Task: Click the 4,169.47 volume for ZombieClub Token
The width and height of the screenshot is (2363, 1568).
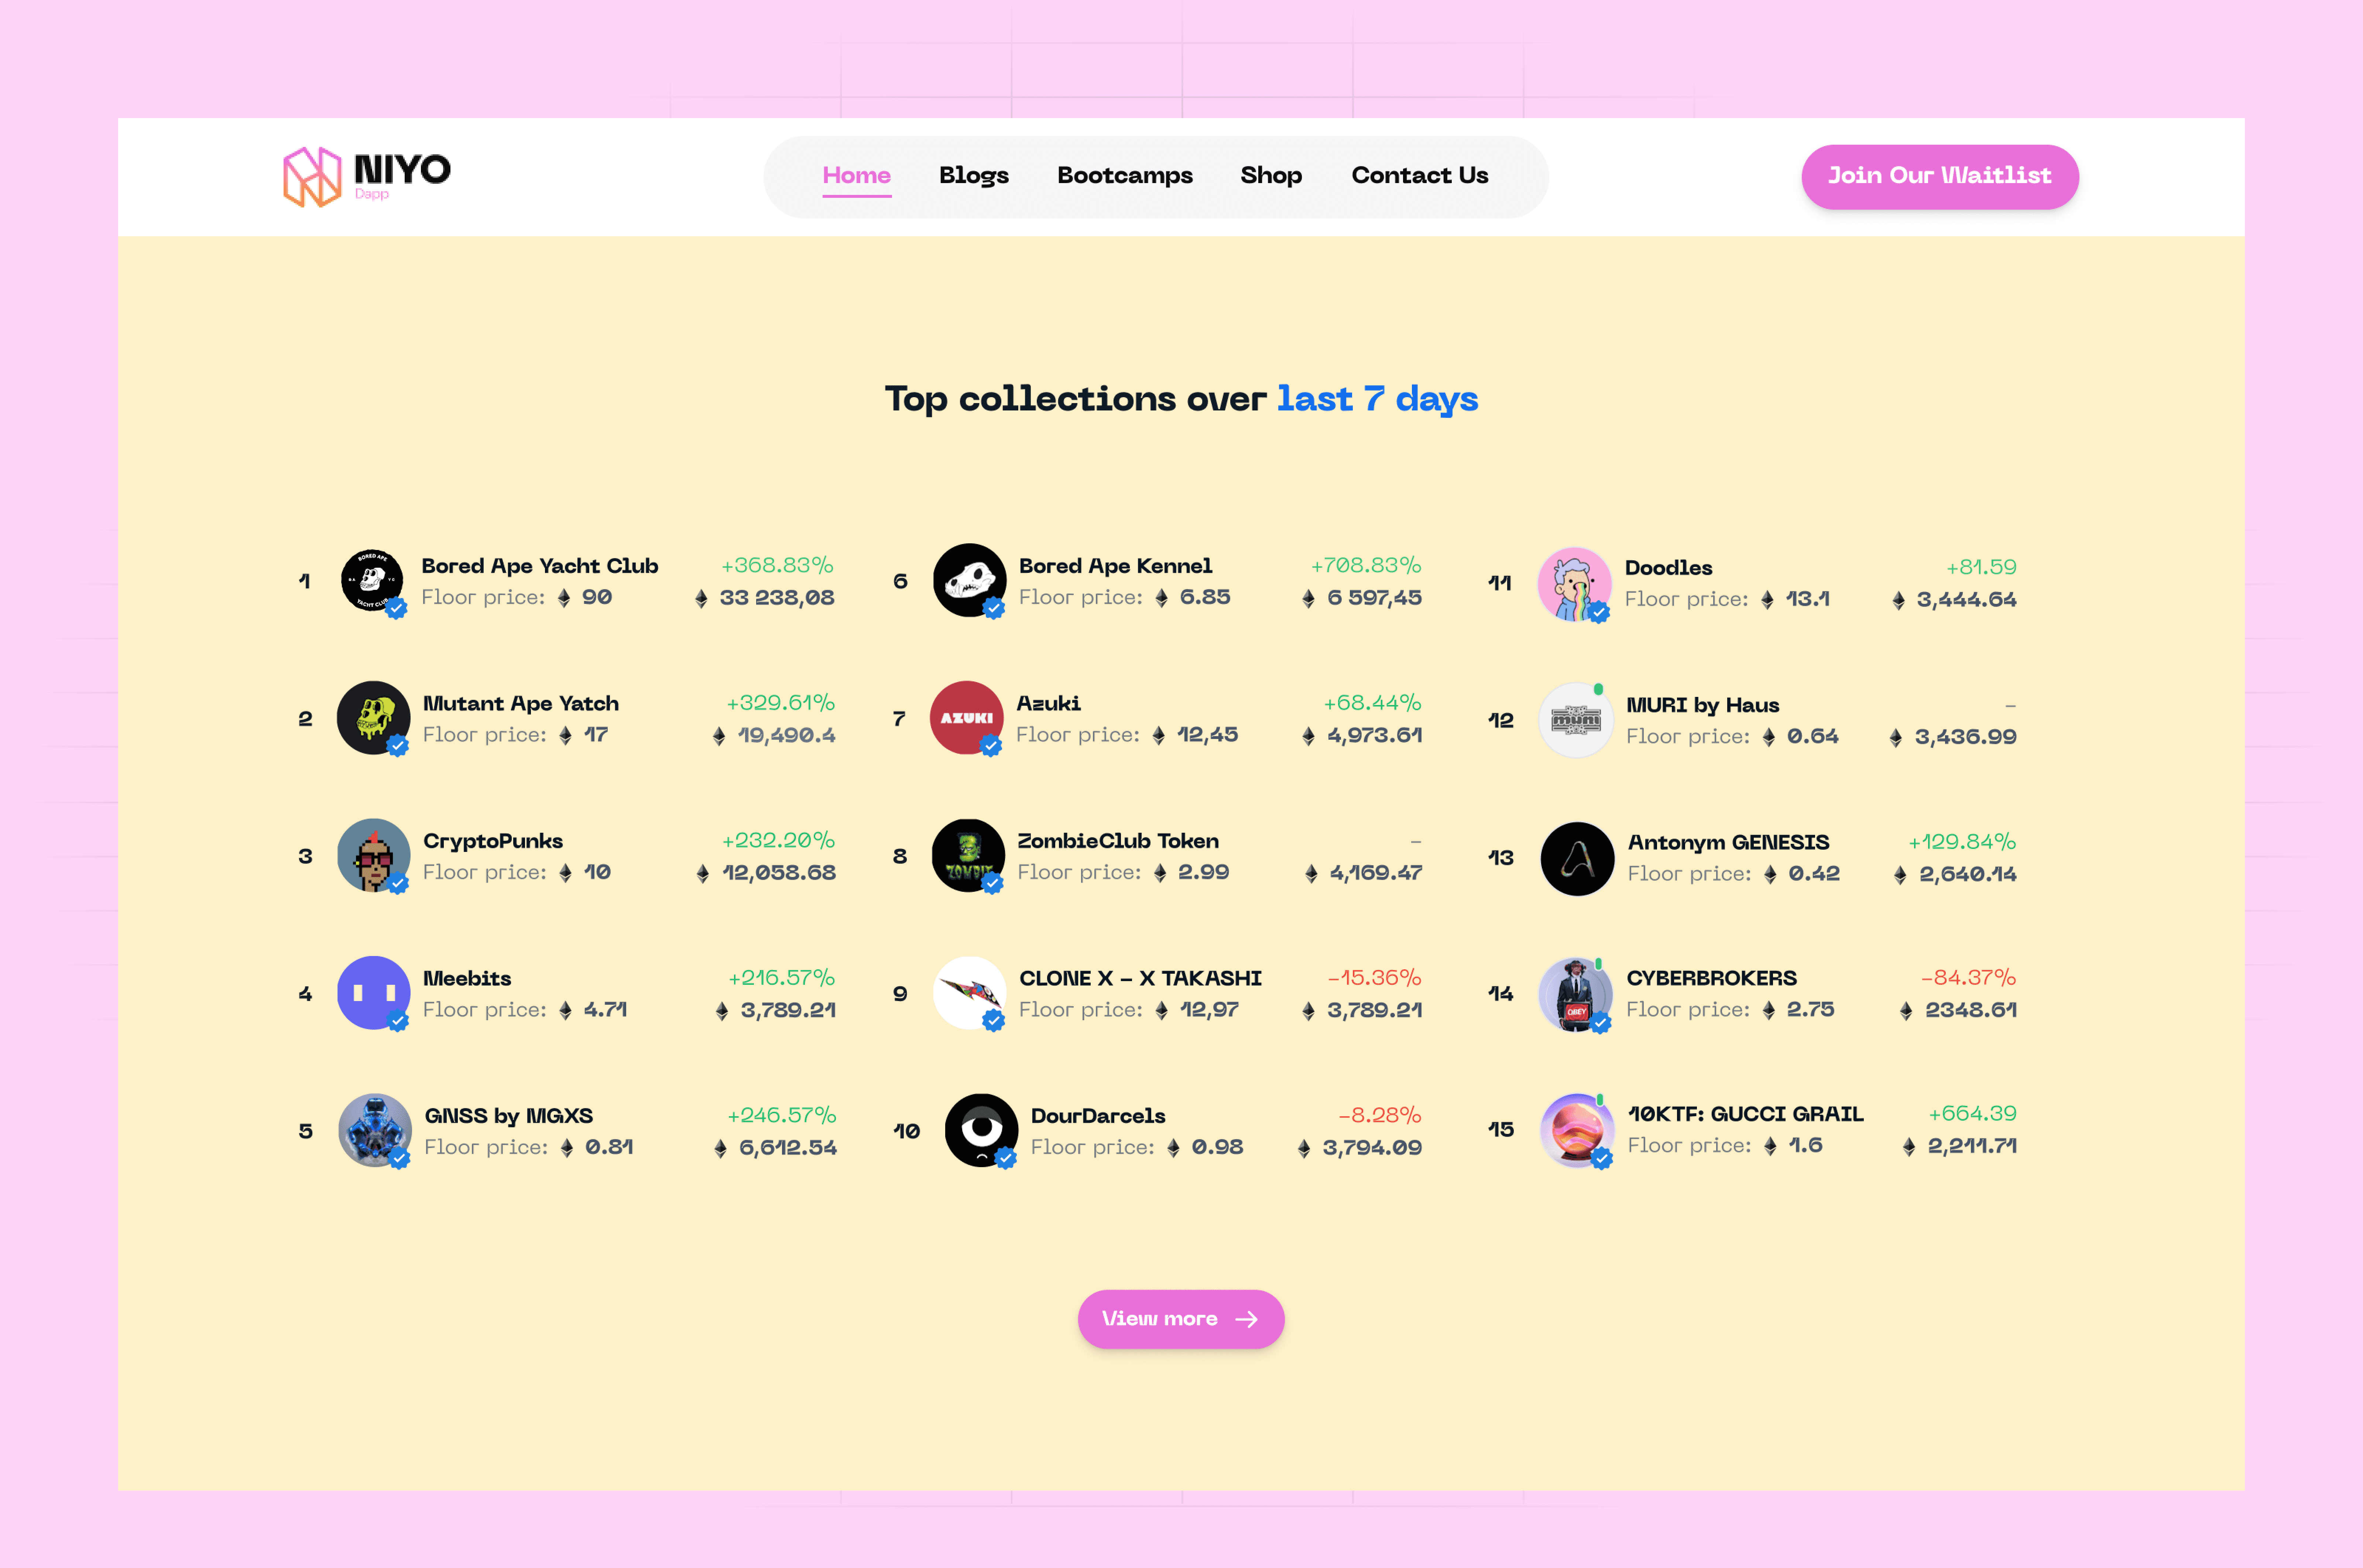Action: click(x=1376, y=873)
